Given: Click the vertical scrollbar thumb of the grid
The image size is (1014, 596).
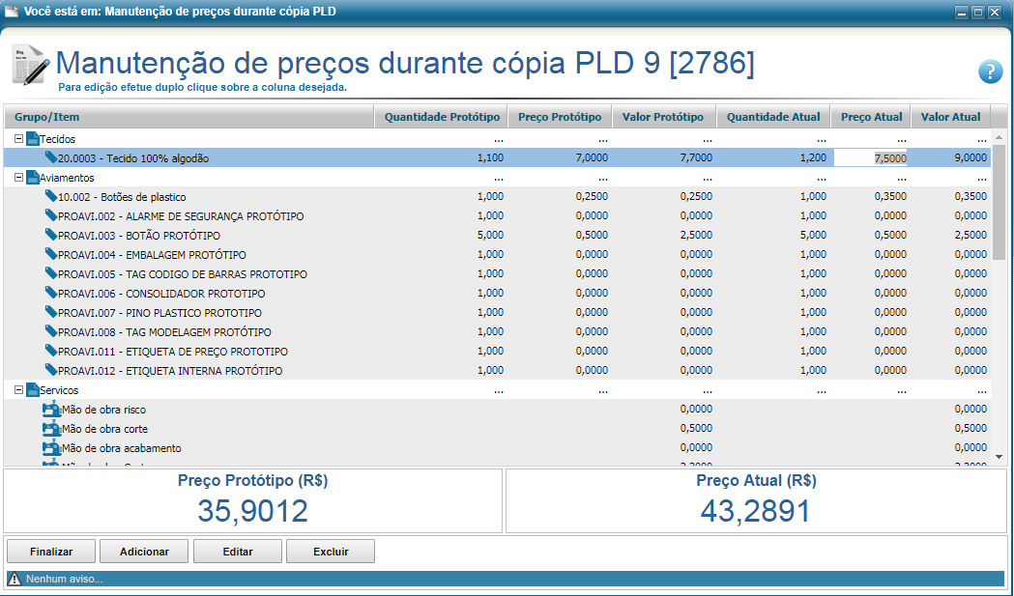Looking at the screenshot, I should tap(999, 202).
